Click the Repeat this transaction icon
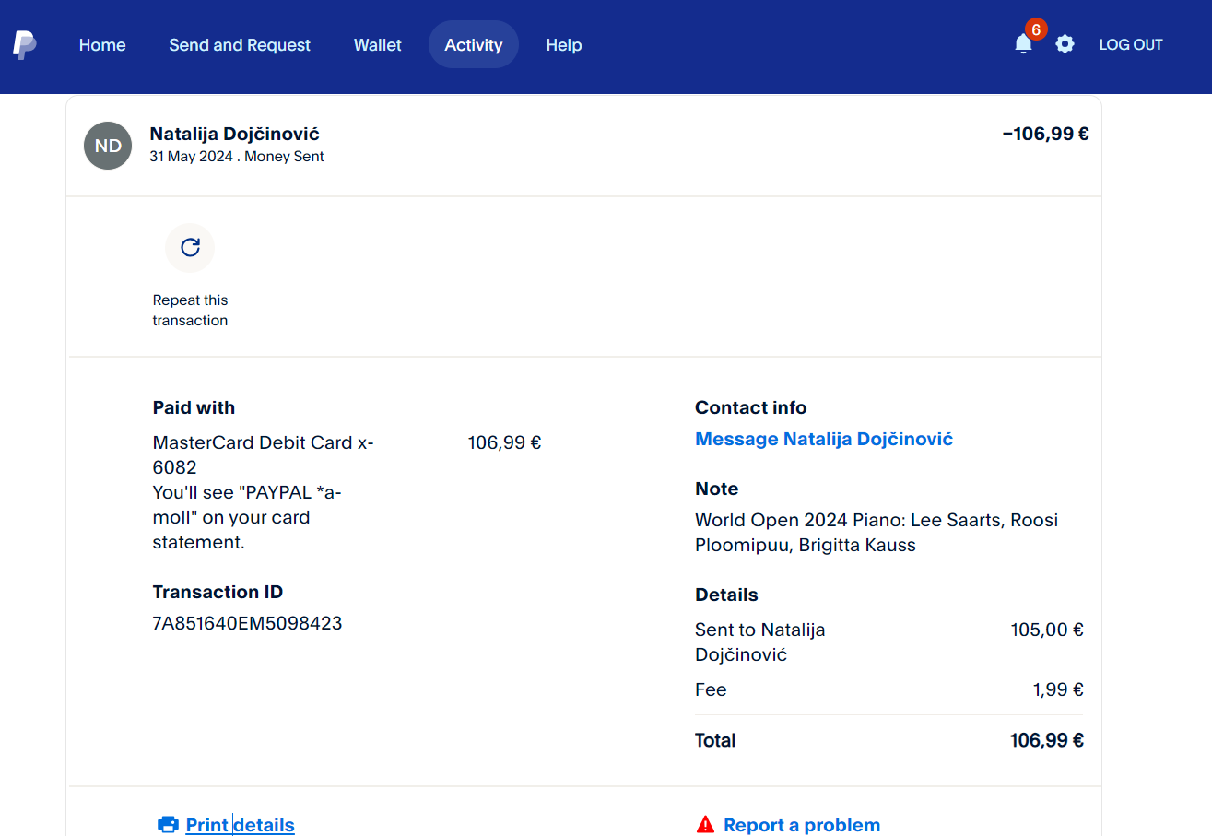The height and width of the screenshot is (836, 1212). pos(190,247)
